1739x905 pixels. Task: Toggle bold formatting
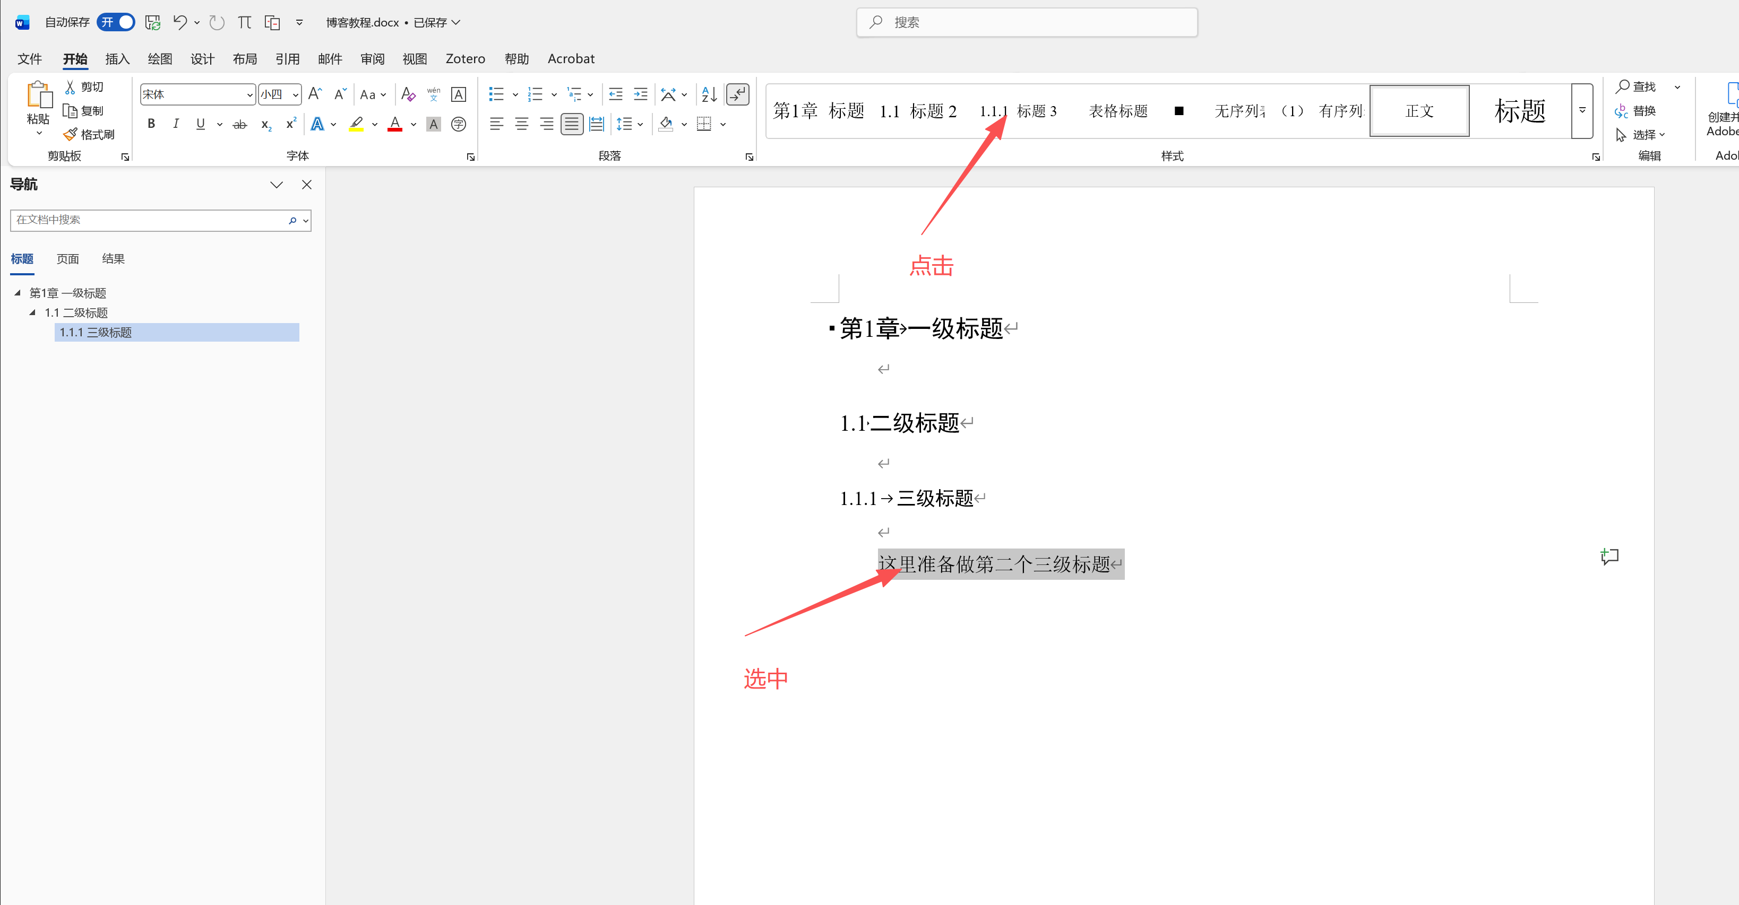[x=151, y=124]
